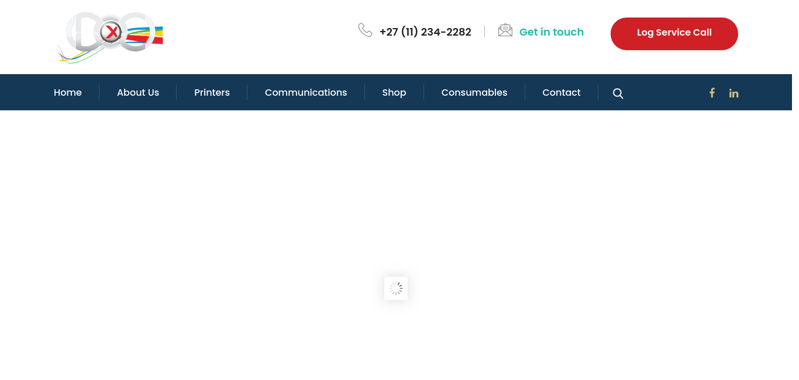Click the empty navy bar space left of Facebook

(x=666, y=92)
